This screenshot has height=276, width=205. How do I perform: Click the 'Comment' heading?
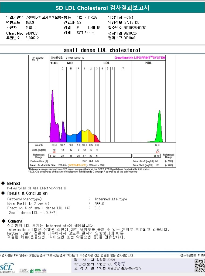pyautogui.click(x=15, y=221)
